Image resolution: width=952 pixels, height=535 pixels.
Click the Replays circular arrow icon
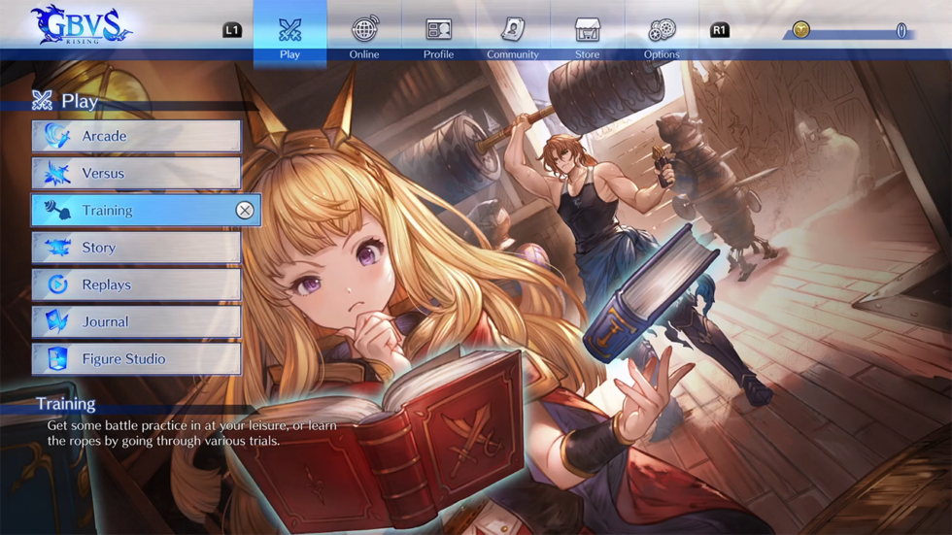(57, 284)
